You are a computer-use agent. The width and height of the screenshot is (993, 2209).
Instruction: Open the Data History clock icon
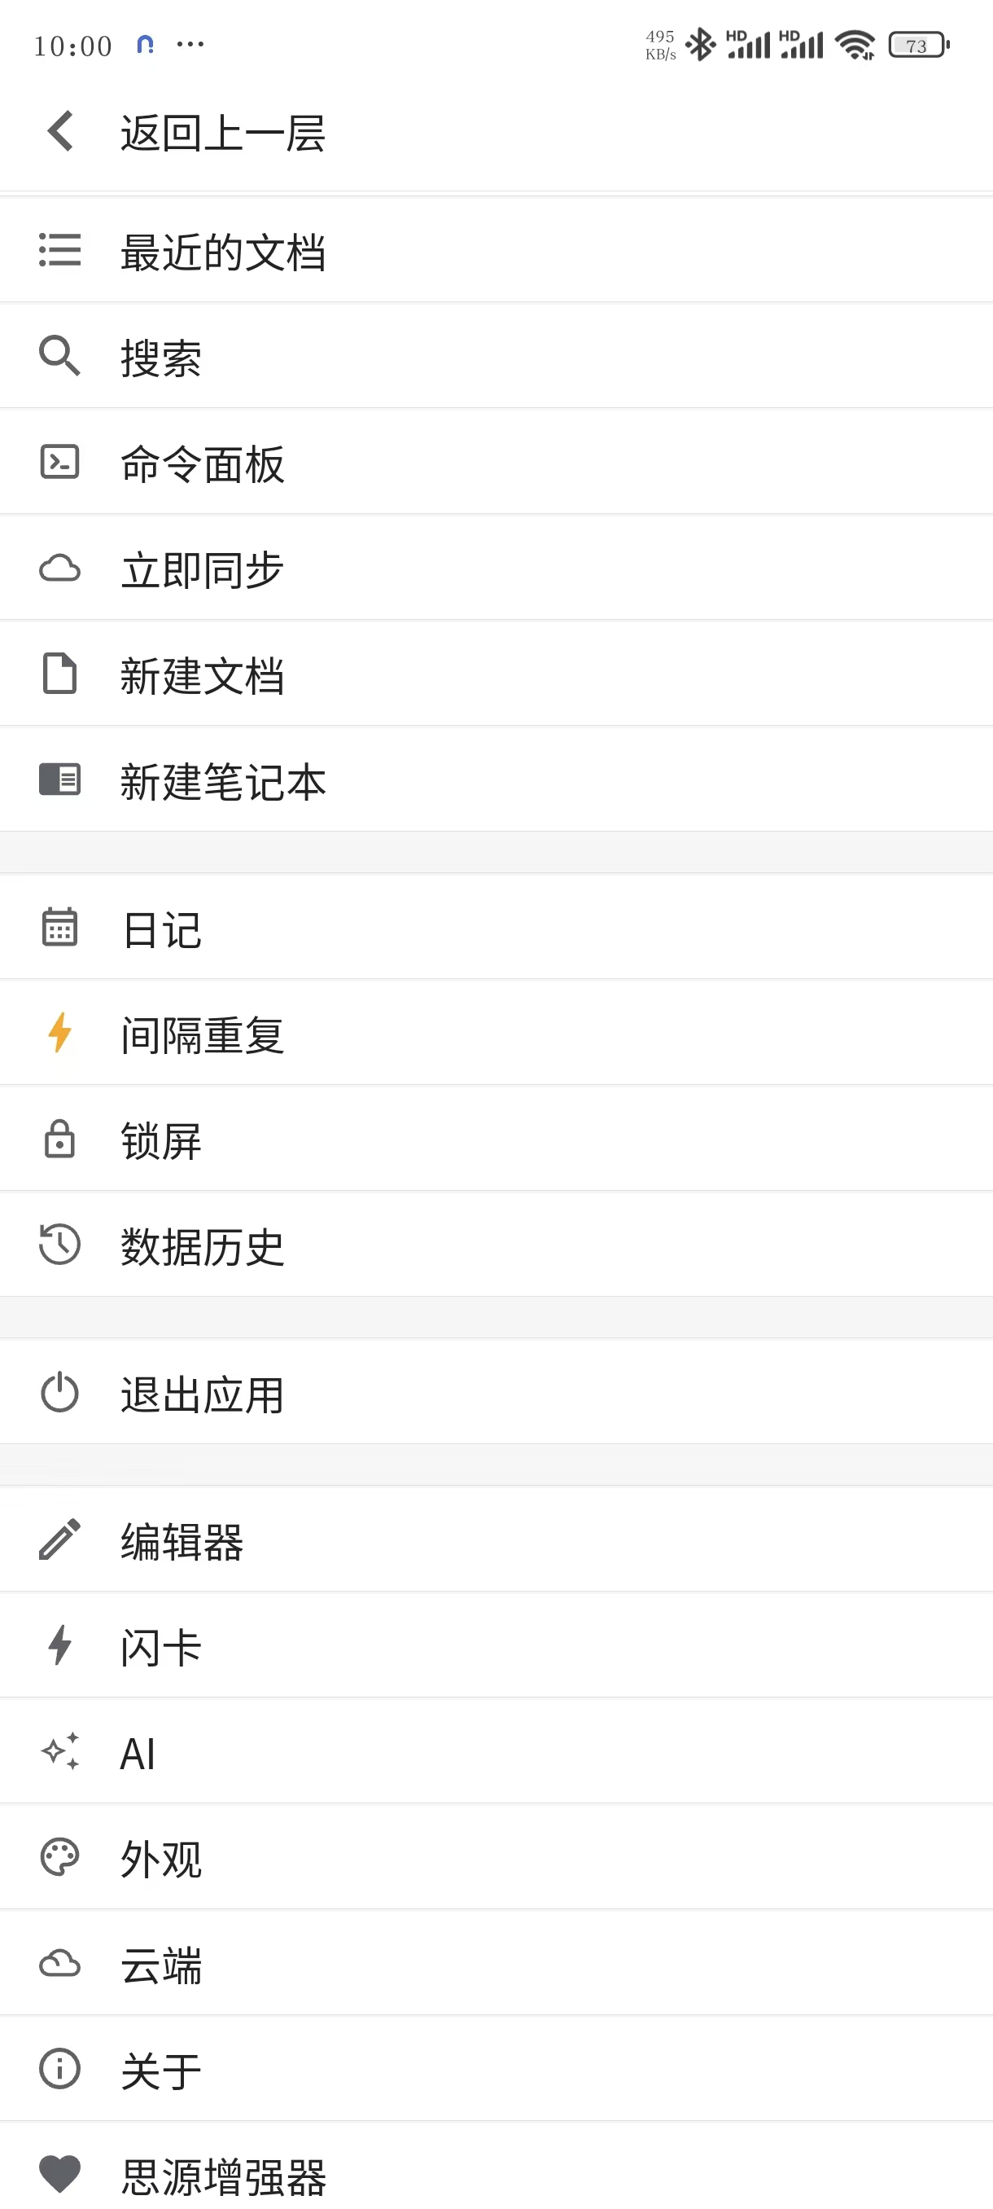(x=59, y=1245)
